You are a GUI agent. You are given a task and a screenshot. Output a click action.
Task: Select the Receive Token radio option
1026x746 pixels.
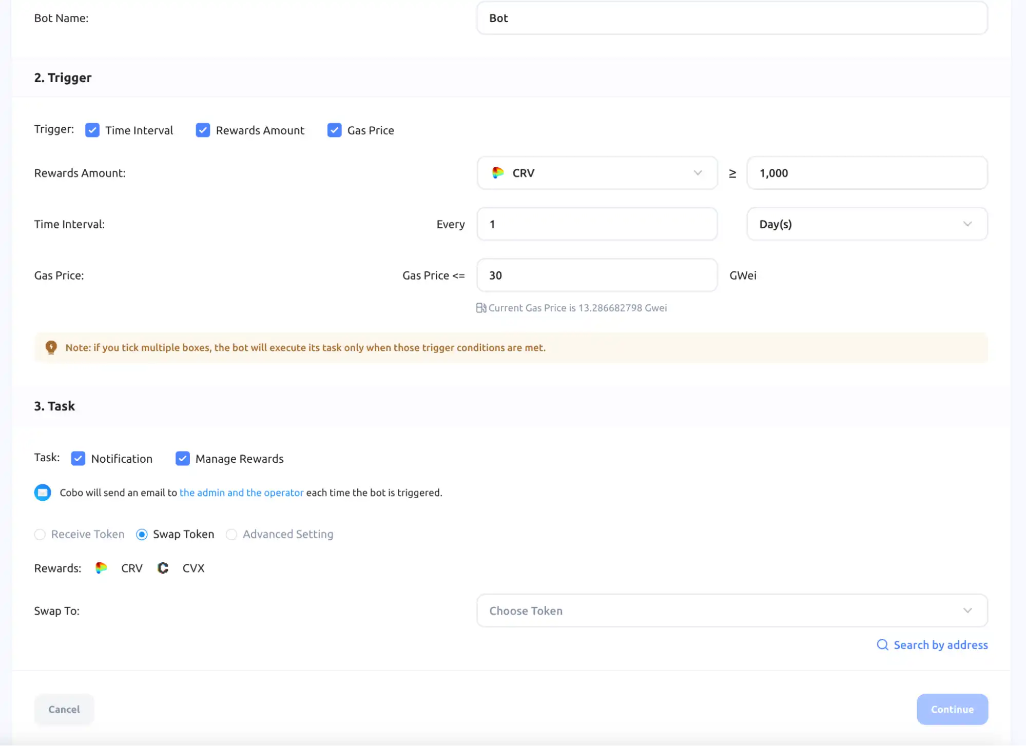40,535
